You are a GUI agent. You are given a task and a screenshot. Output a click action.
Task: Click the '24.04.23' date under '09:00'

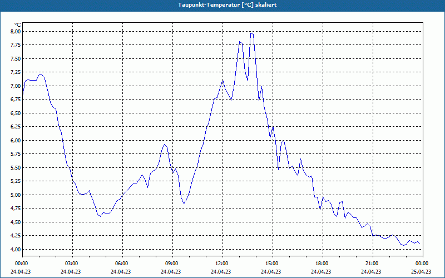[x=171, y=271]
